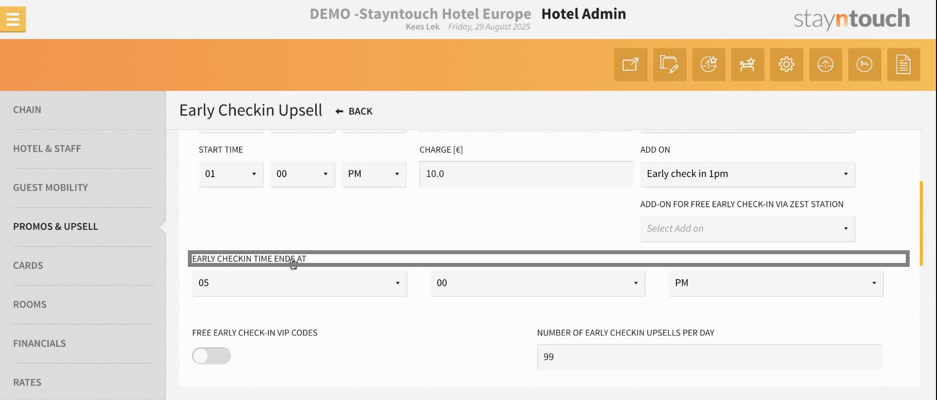Open the document page shortcut icon
The image size is (937, 400).
[x=904, y=64]
